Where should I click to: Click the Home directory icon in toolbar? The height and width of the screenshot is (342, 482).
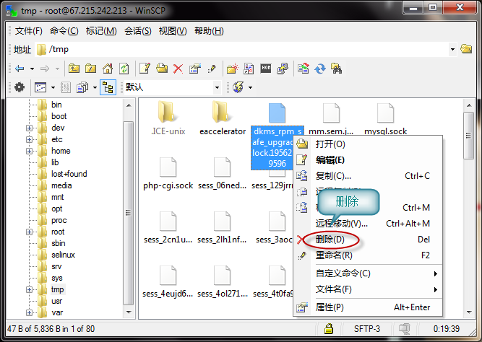pyautogui.click(x=108, y=69)
